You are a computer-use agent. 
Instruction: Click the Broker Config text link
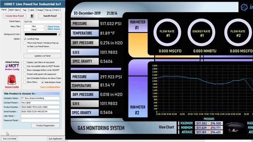[12, 69]
